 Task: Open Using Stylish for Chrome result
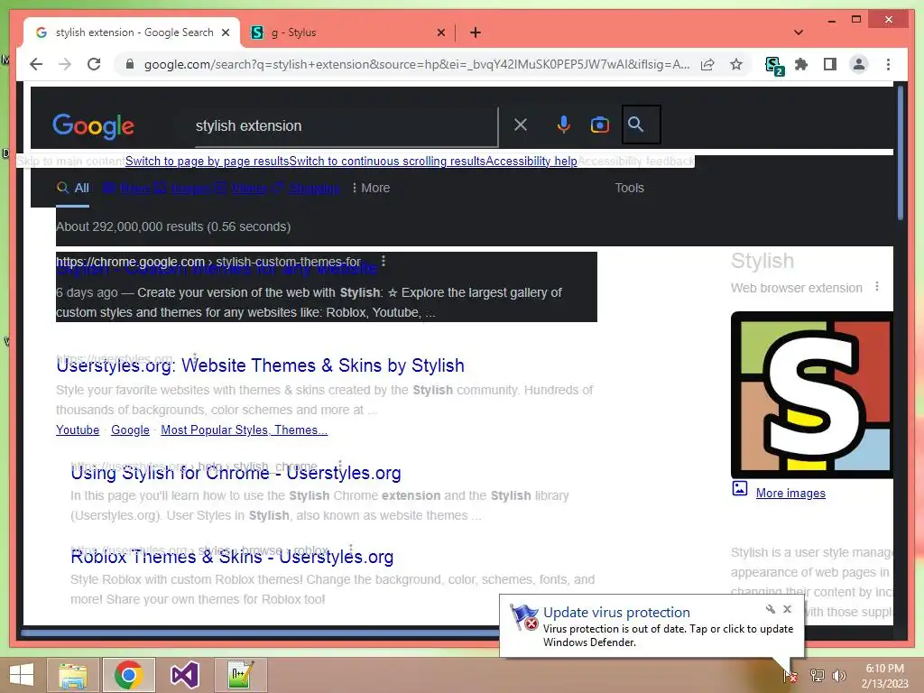click(x=236, y=473)
